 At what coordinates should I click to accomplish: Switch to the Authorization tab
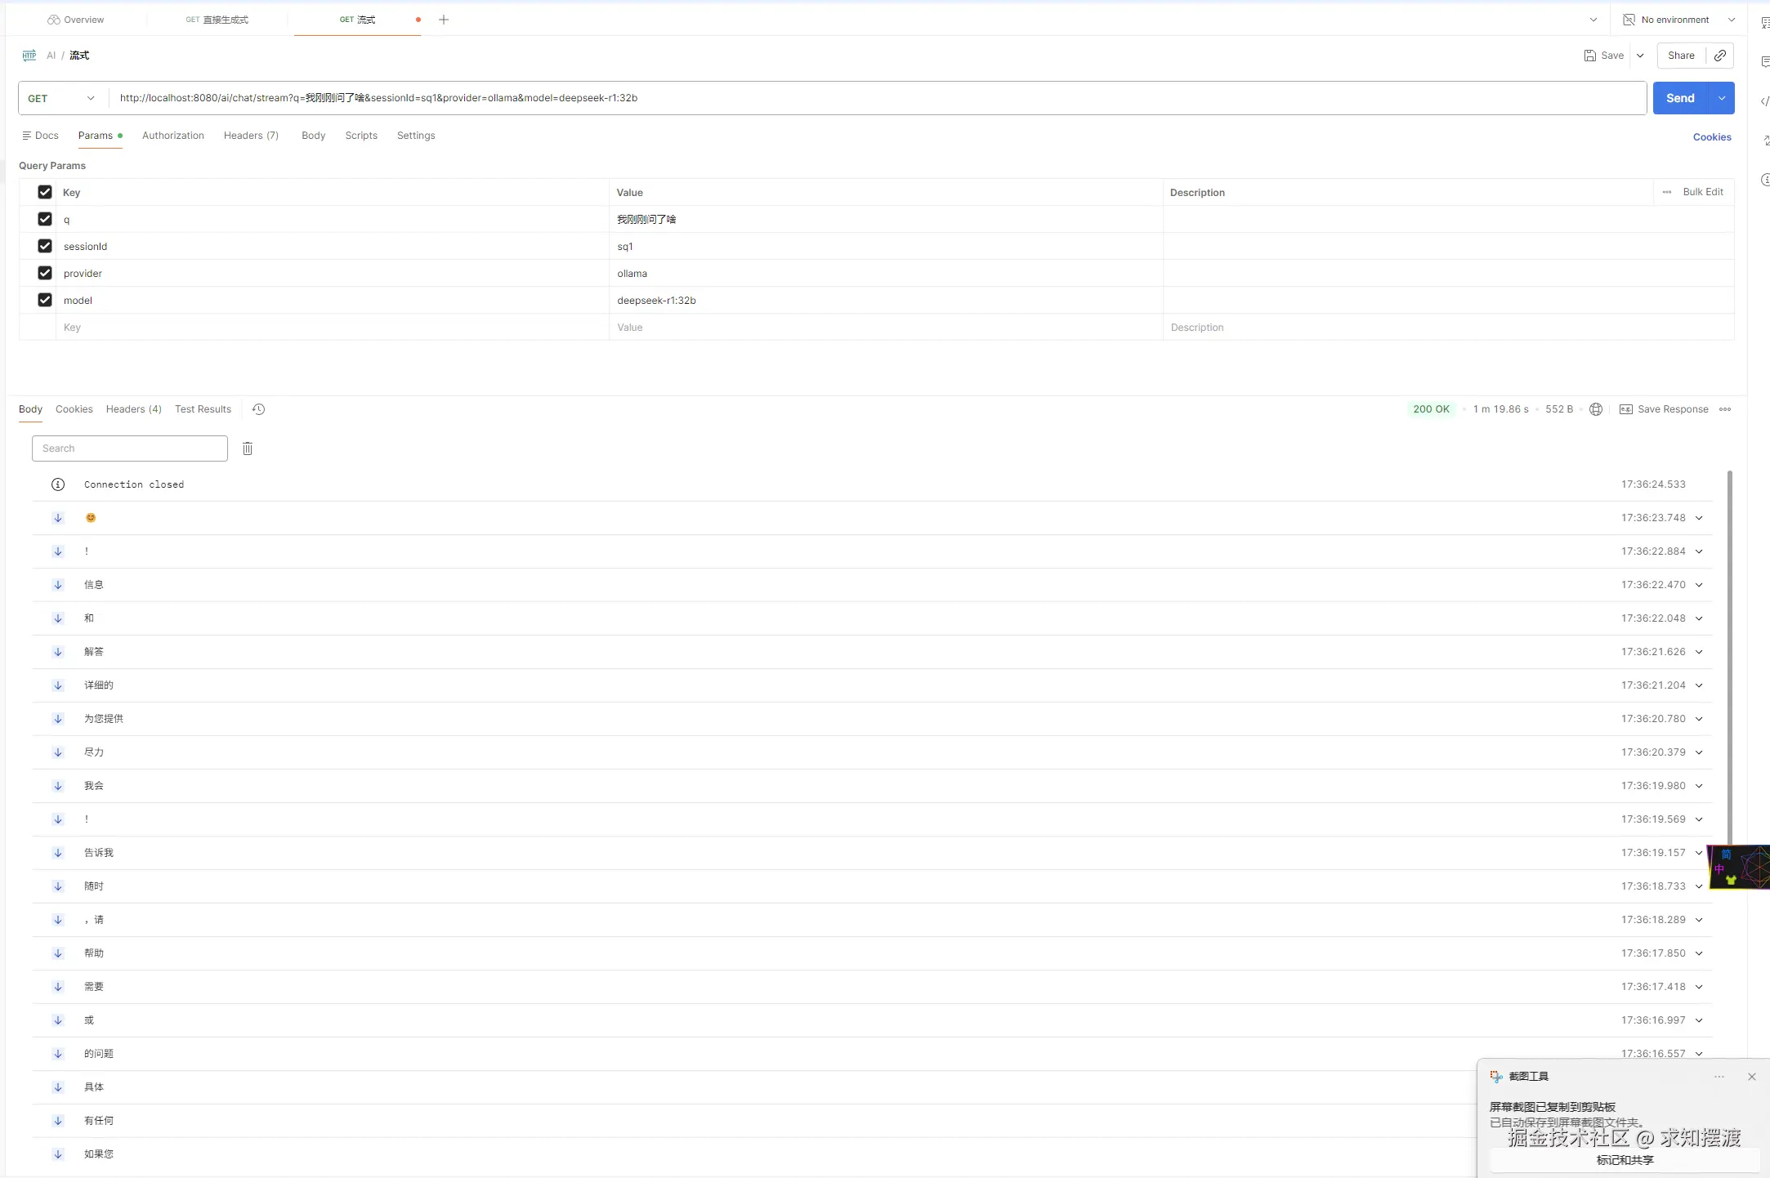pyautogui.click(x=173, y=136)
